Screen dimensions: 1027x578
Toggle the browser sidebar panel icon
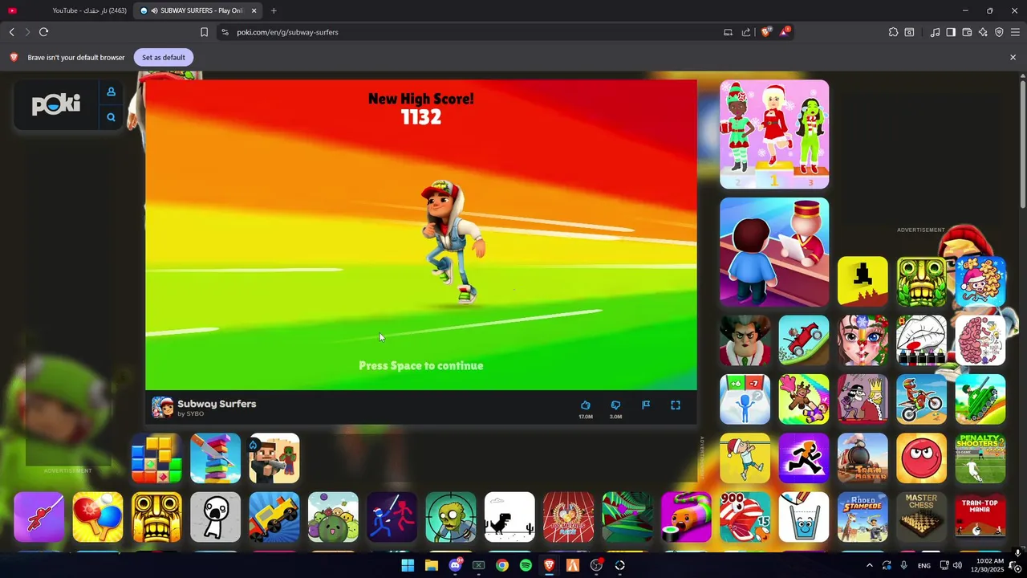point(951,32)
